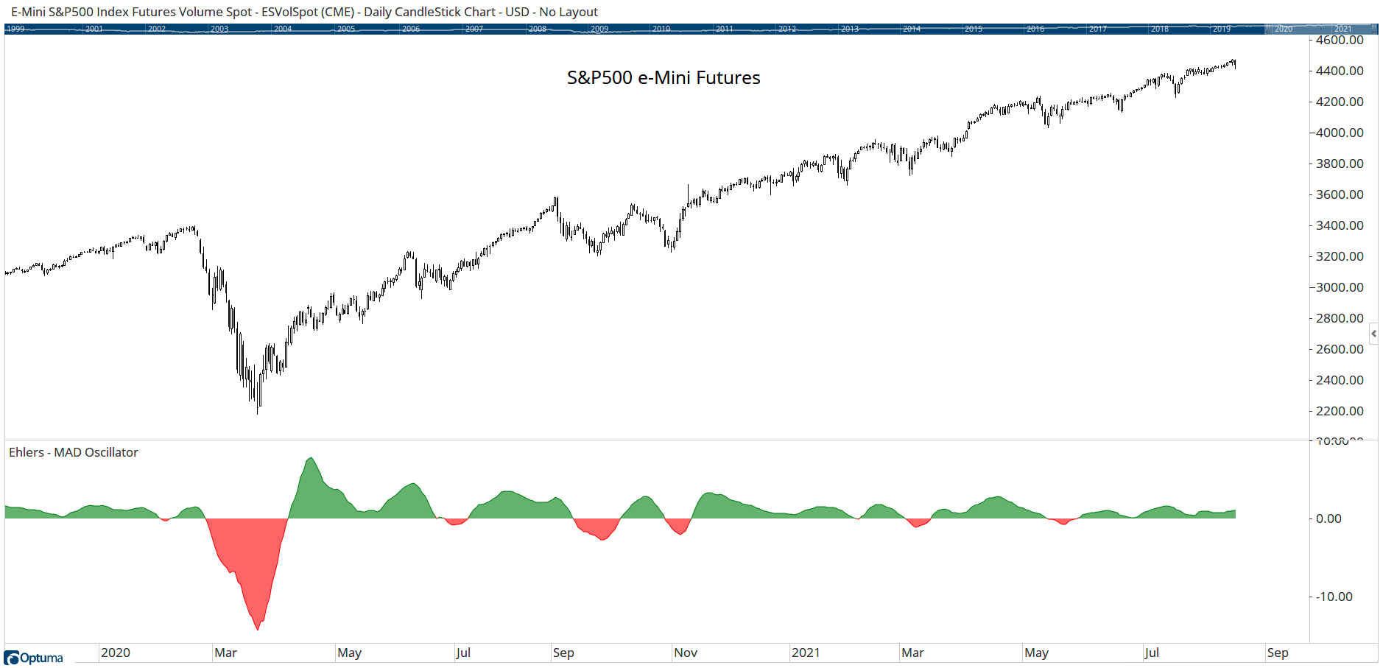Screen dimensions: 1383x668
Task: Jump to 2005 on the overview timeline
Action: click(346, 29)
